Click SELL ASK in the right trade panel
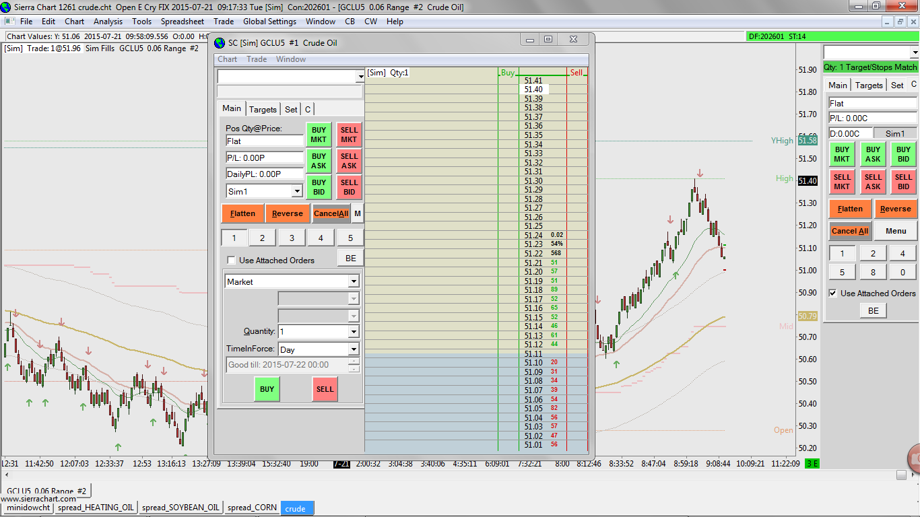Screen dimensions: 920x517 point(873,182)
